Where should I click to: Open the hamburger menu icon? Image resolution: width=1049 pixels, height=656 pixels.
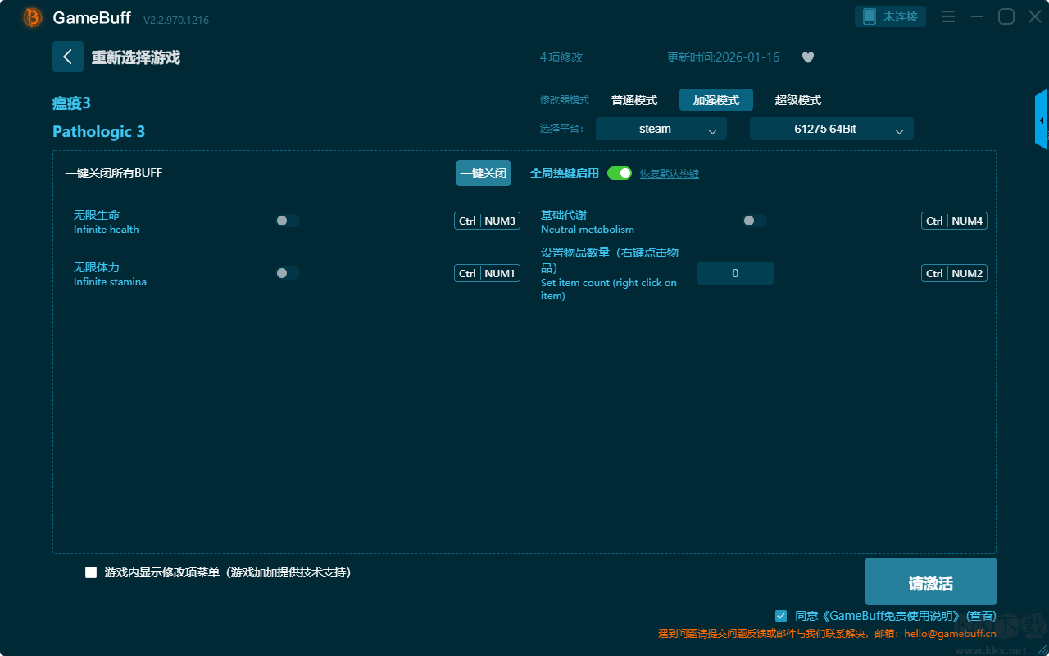click(x=948, y=16)
